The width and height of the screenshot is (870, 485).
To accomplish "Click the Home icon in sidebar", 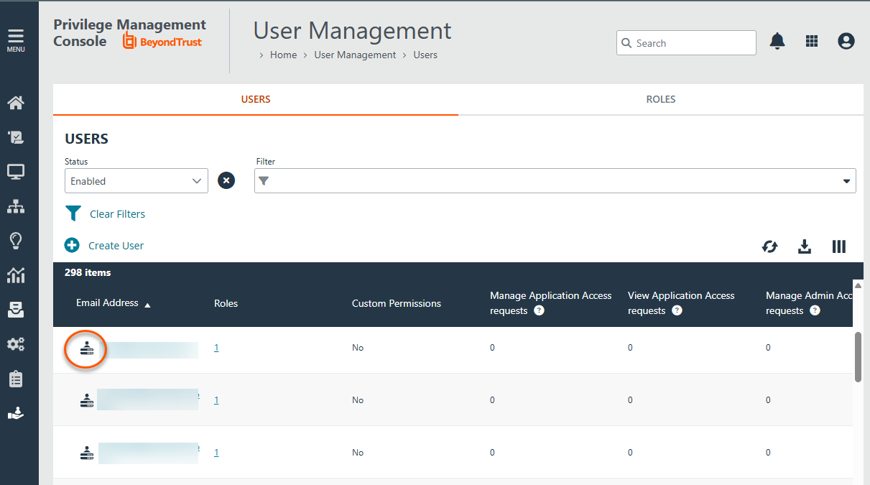I will [x=16, y=103].
